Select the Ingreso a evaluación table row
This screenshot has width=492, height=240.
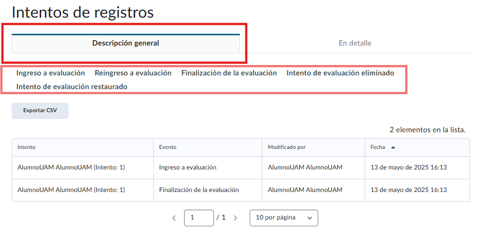187,168
